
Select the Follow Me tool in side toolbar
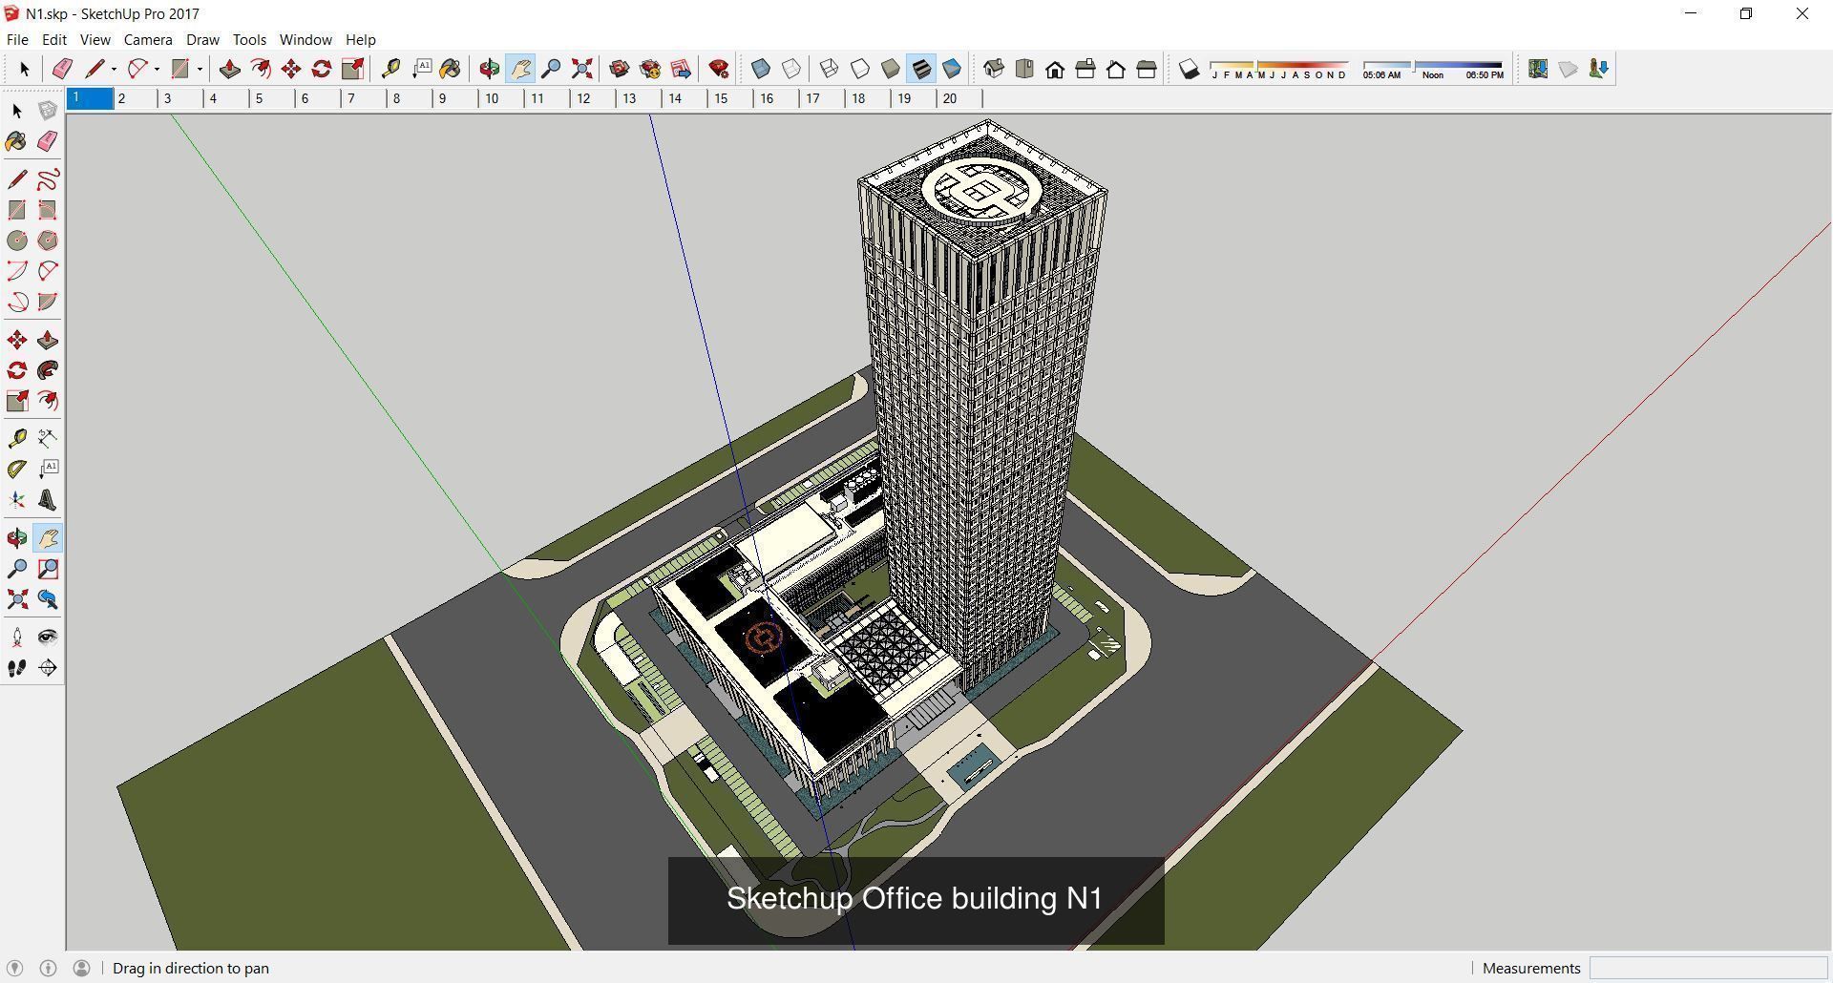tap(48, 370)
